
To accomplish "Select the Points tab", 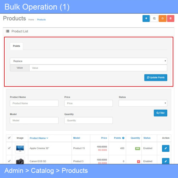I will (16, 46).
